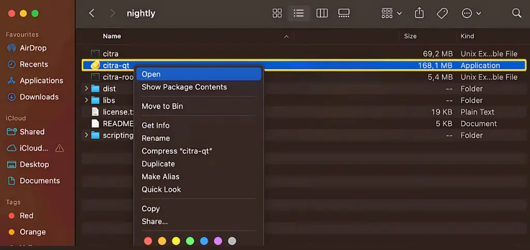The image size is (530, 250).
Task: Click the Tags toolbar icon
Action: click(x=442, y=13)
